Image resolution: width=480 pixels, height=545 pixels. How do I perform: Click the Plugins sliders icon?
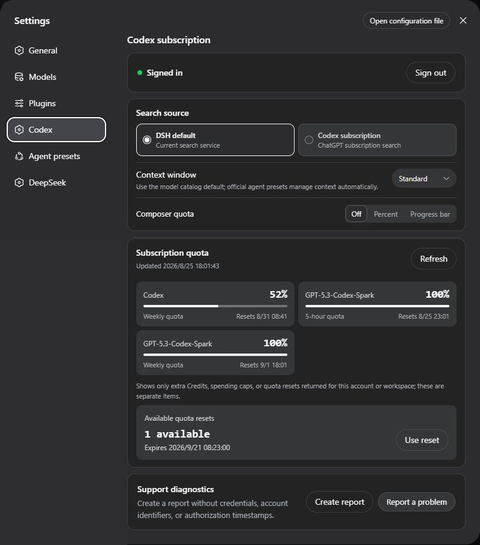tap(19, 103)
